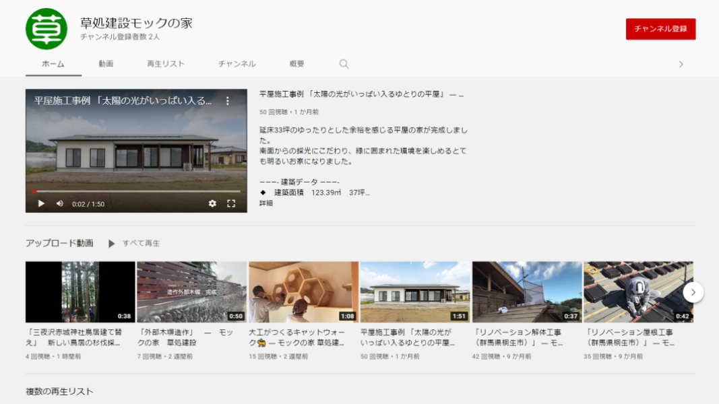Open the channel search icon
This screenshot has height=404, width=719.
tap(344, 63)
